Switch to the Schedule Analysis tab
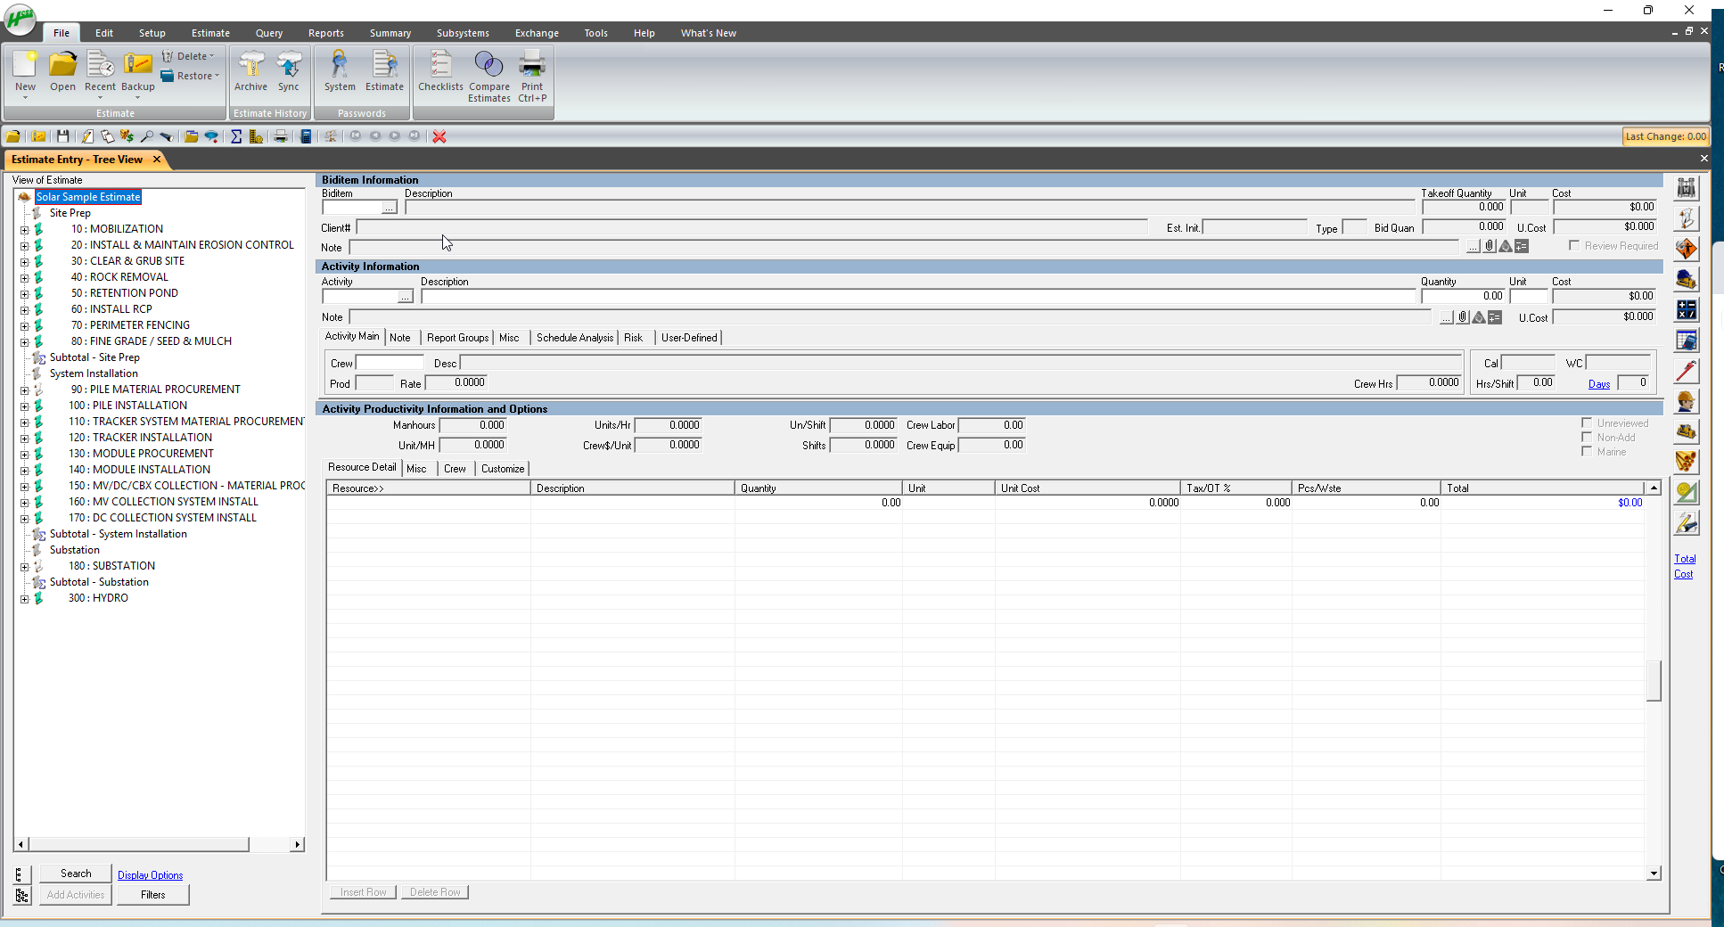The width and height of the screenshot is (1724, 927). (574, 337)
